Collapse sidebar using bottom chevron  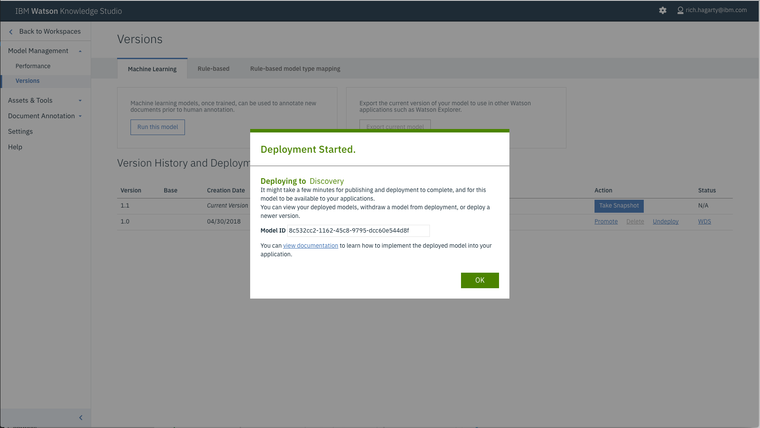click(x=81, y=418)
